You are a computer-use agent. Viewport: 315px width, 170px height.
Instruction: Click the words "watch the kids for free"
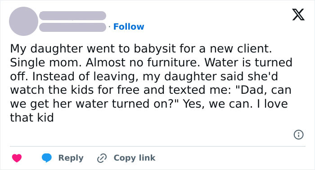point(75,90)
